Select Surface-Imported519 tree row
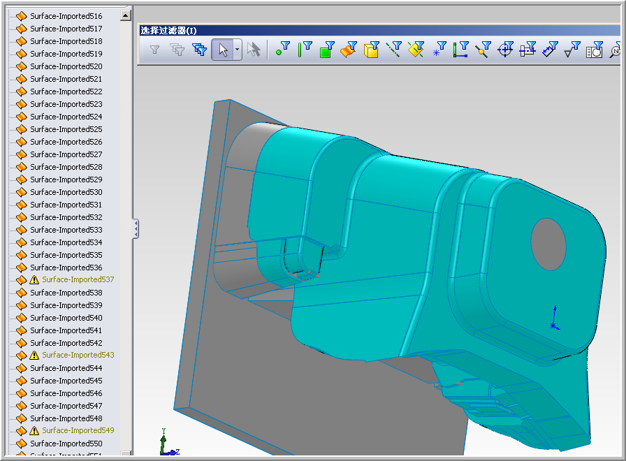The height and width of the screenshot is (461, 626). coord(66,54)
